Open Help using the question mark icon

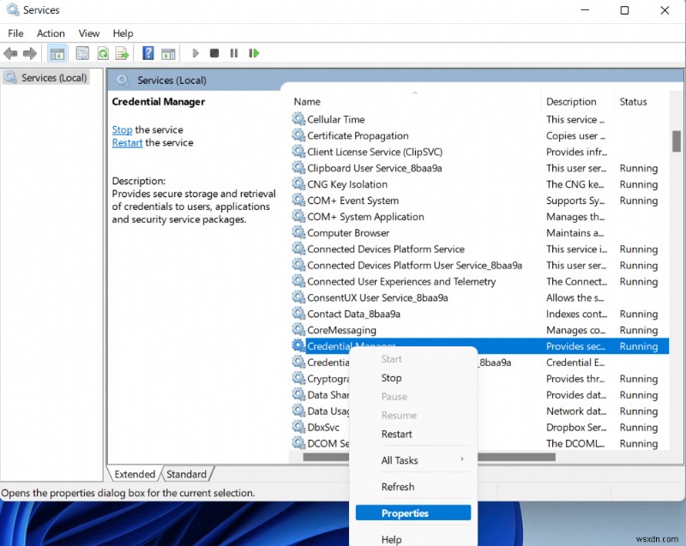click(147, 53)
